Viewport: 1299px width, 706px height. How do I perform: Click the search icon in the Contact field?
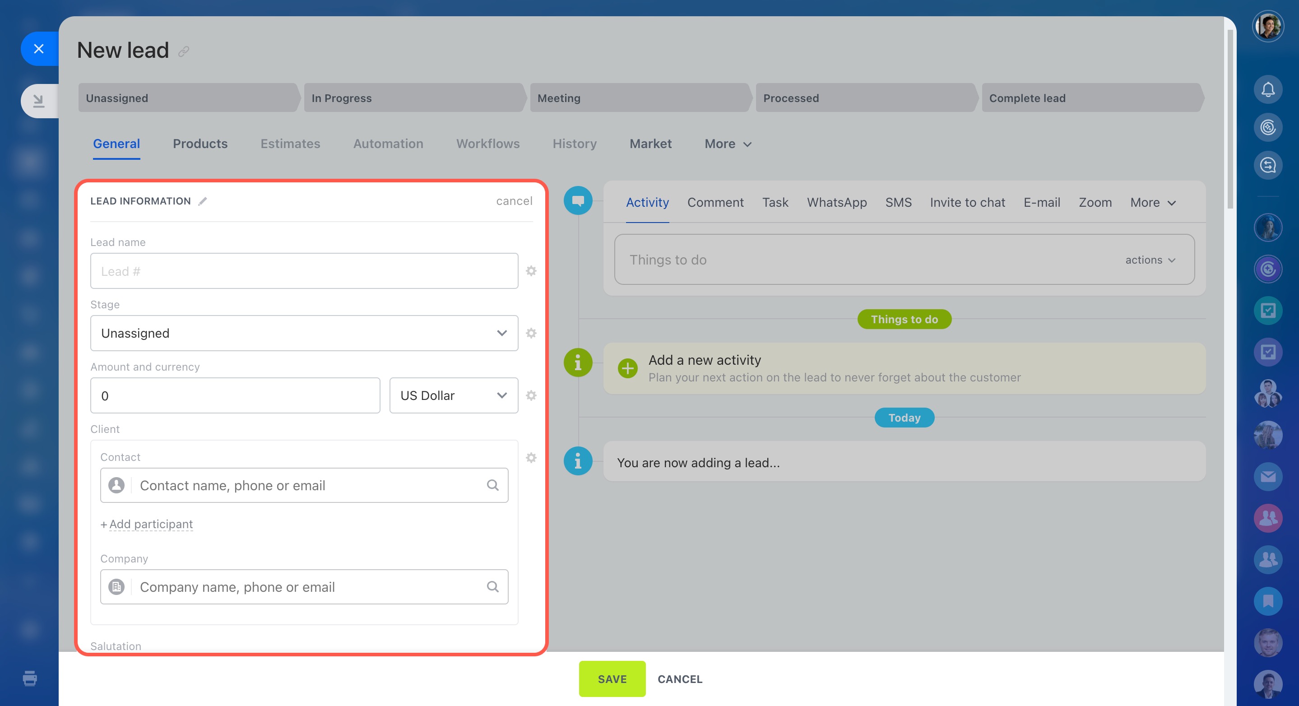pos(493,485)
